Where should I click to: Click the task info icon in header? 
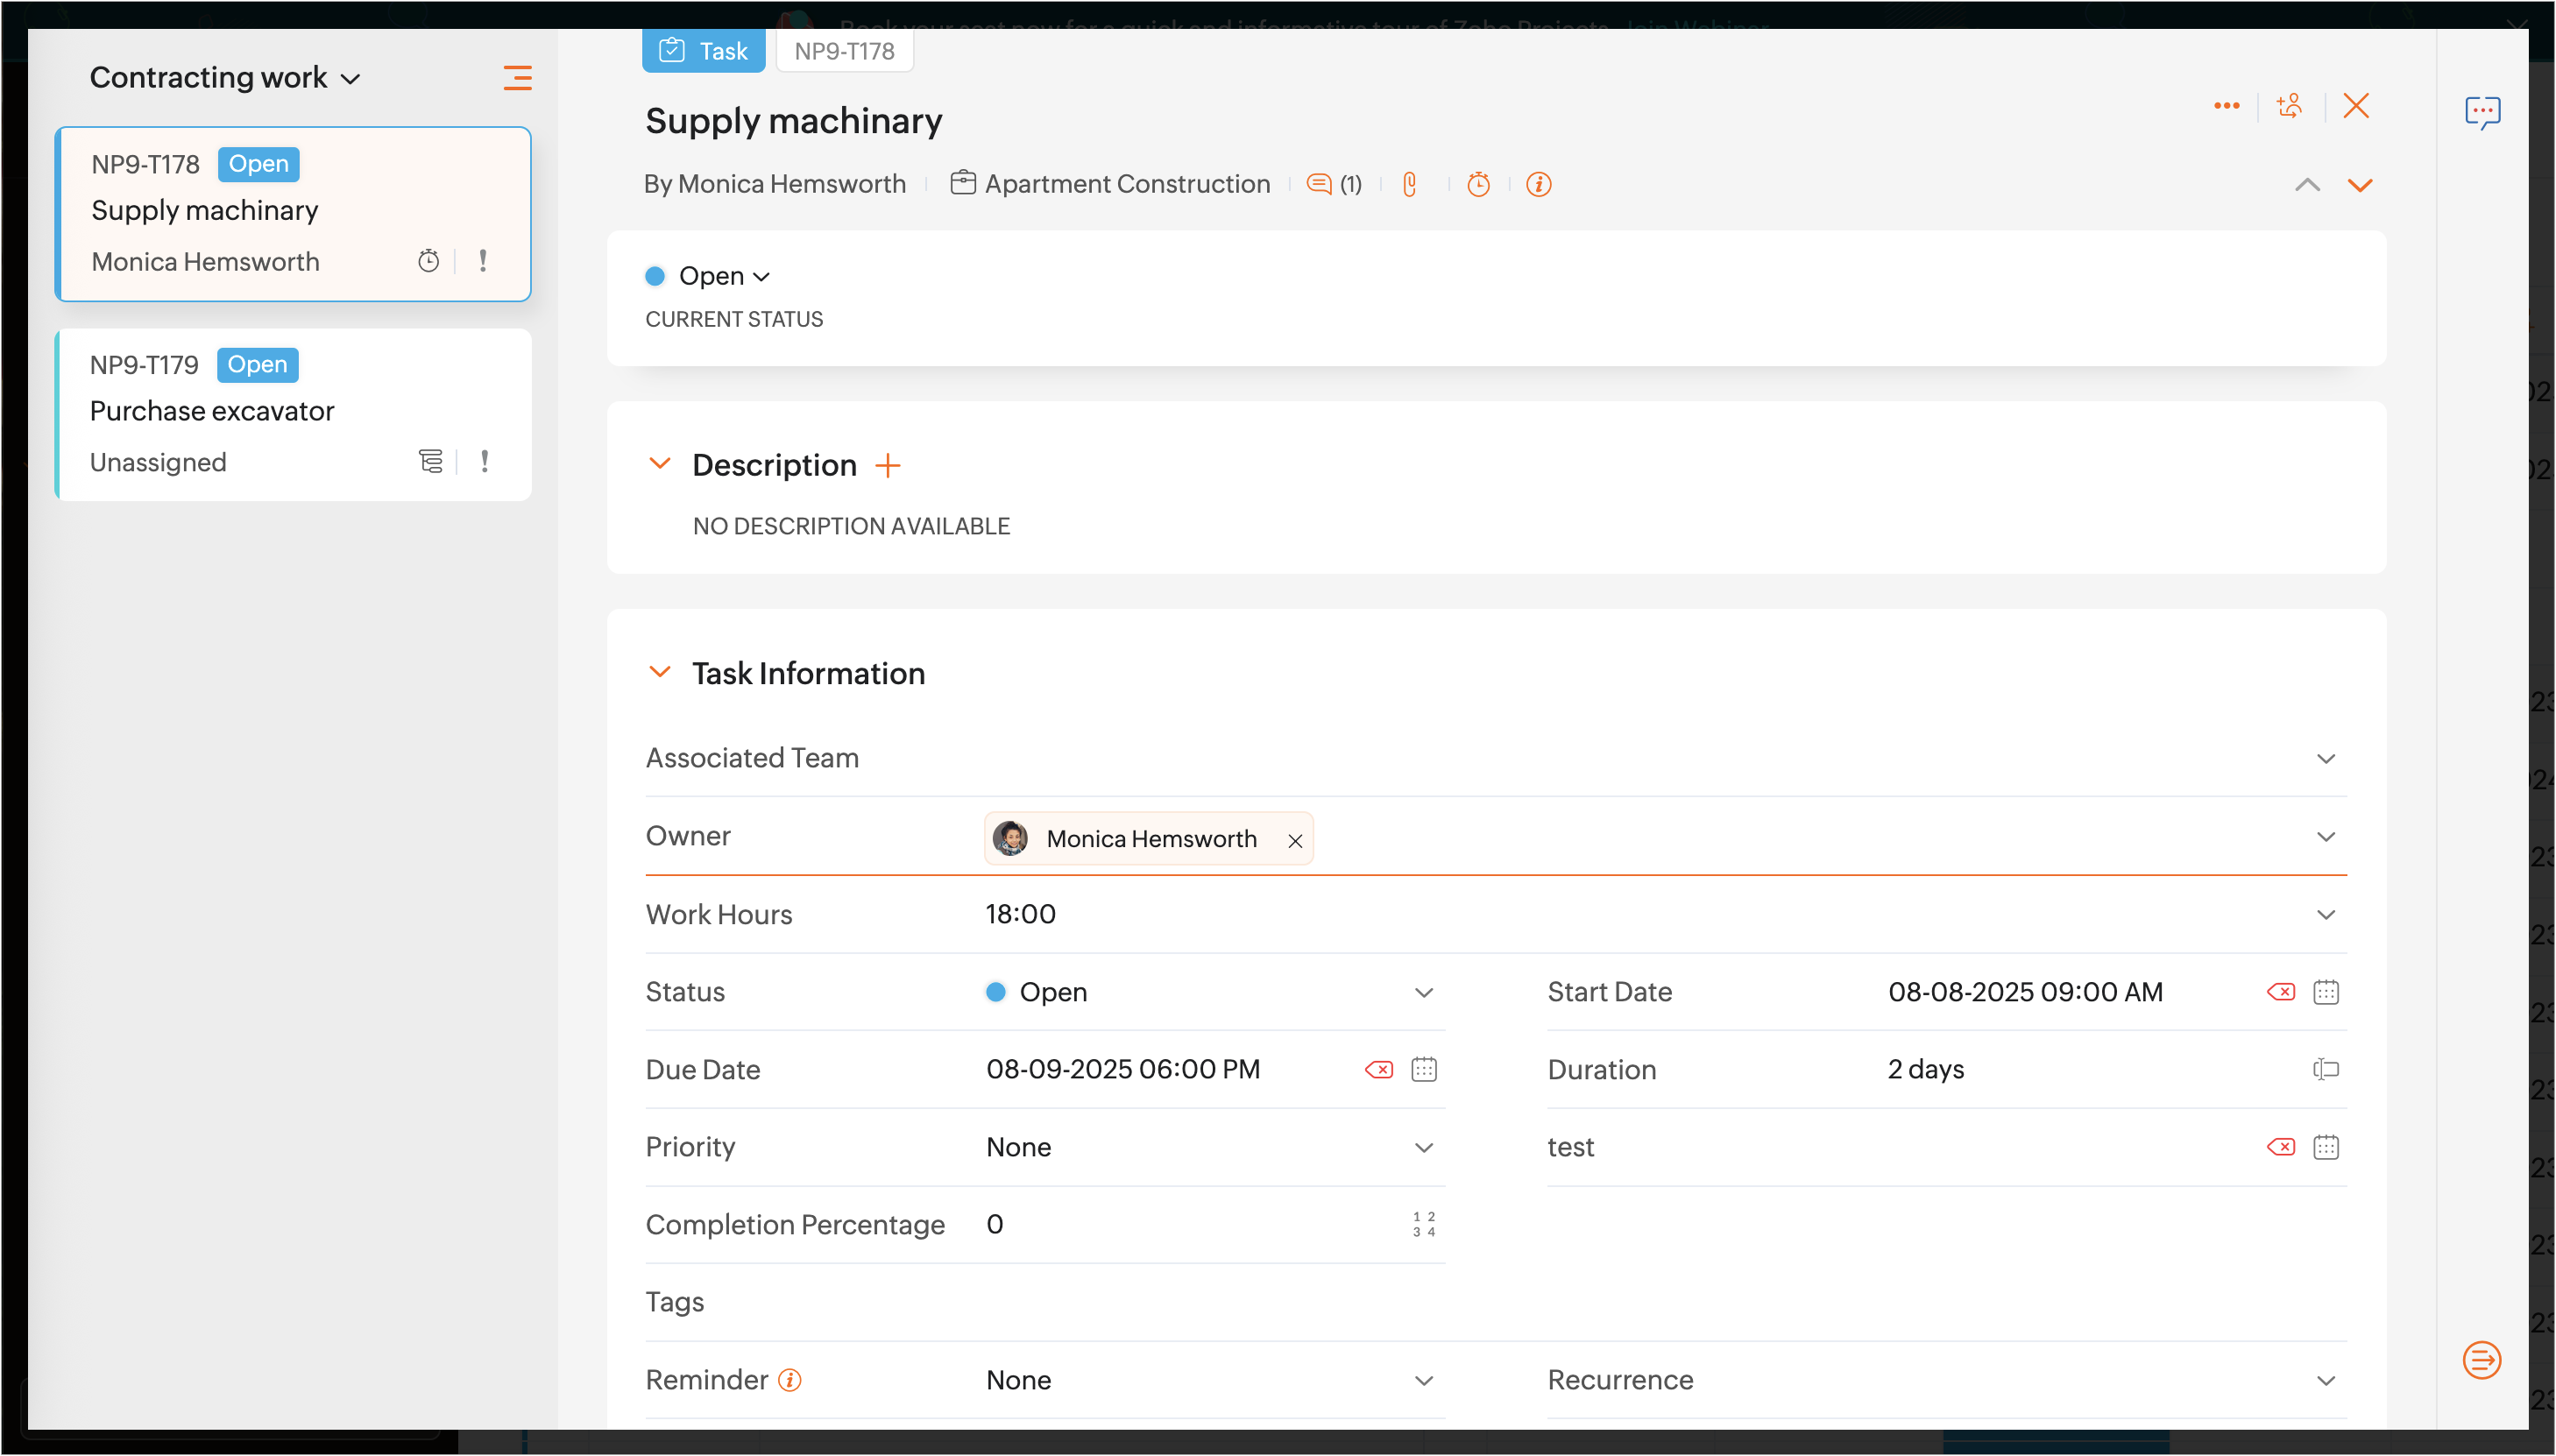click(x=1538, y=184)
